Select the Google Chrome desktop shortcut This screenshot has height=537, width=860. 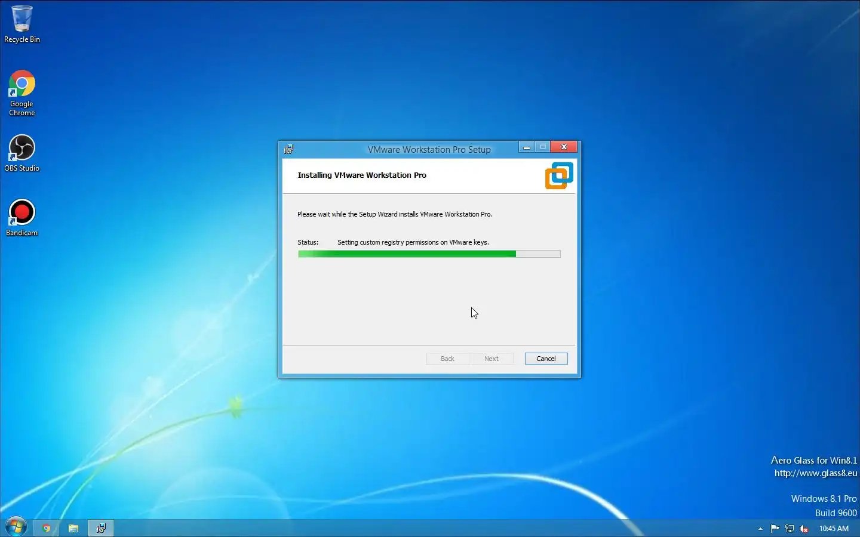point(21,93)
